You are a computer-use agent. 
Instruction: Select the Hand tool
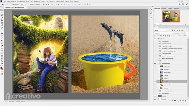tap(2, 59)
